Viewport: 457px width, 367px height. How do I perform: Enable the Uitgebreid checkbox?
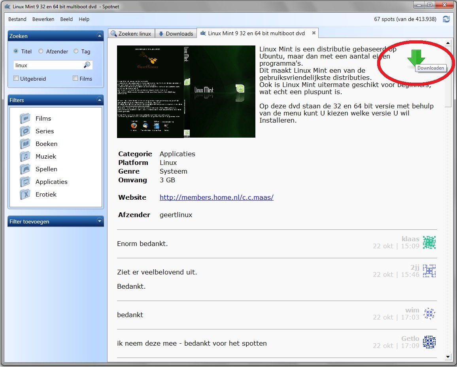16,79
